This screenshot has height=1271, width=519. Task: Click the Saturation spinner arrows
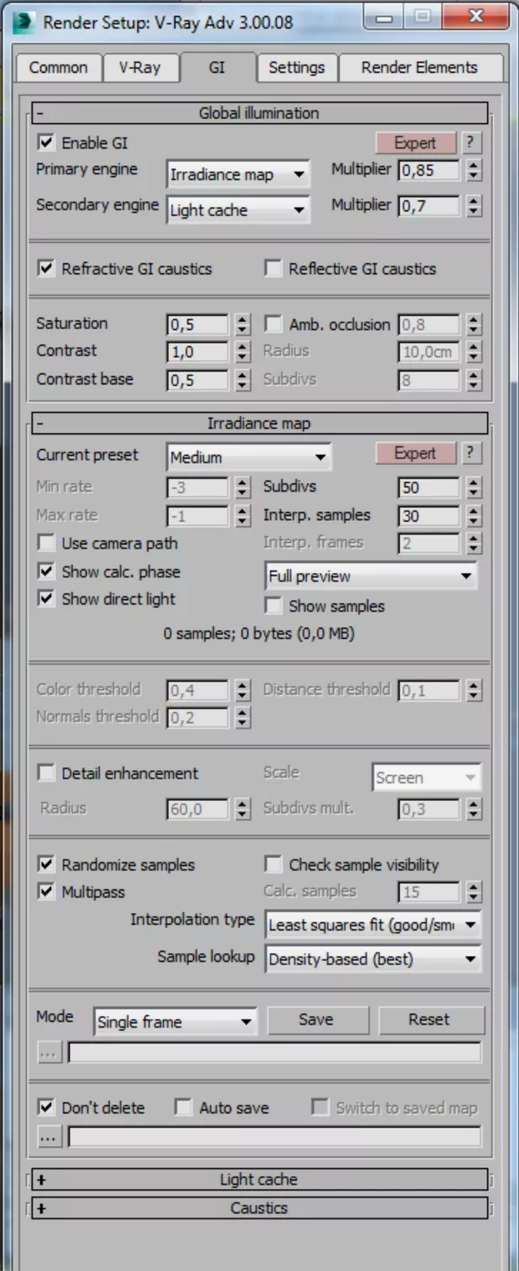(243, 324)
